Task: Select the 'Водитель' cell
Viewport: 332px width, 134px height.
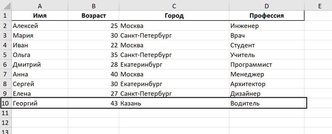Action: coord(267,104)
